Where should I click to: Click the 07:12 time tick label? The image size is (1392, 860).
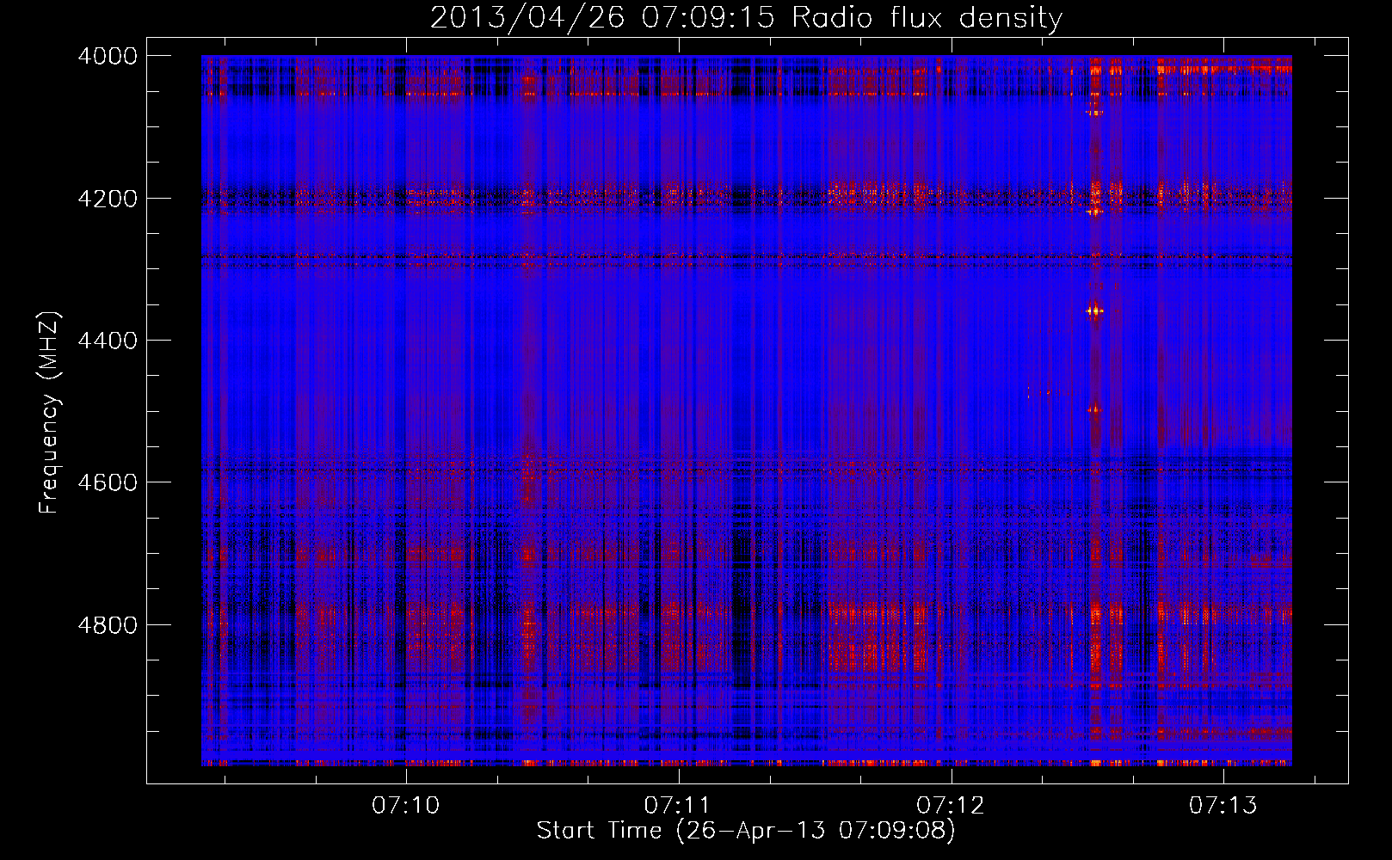pos(951,806)
